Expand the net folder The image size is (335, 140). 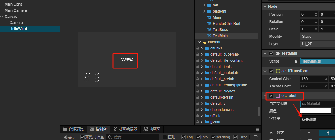204,5
